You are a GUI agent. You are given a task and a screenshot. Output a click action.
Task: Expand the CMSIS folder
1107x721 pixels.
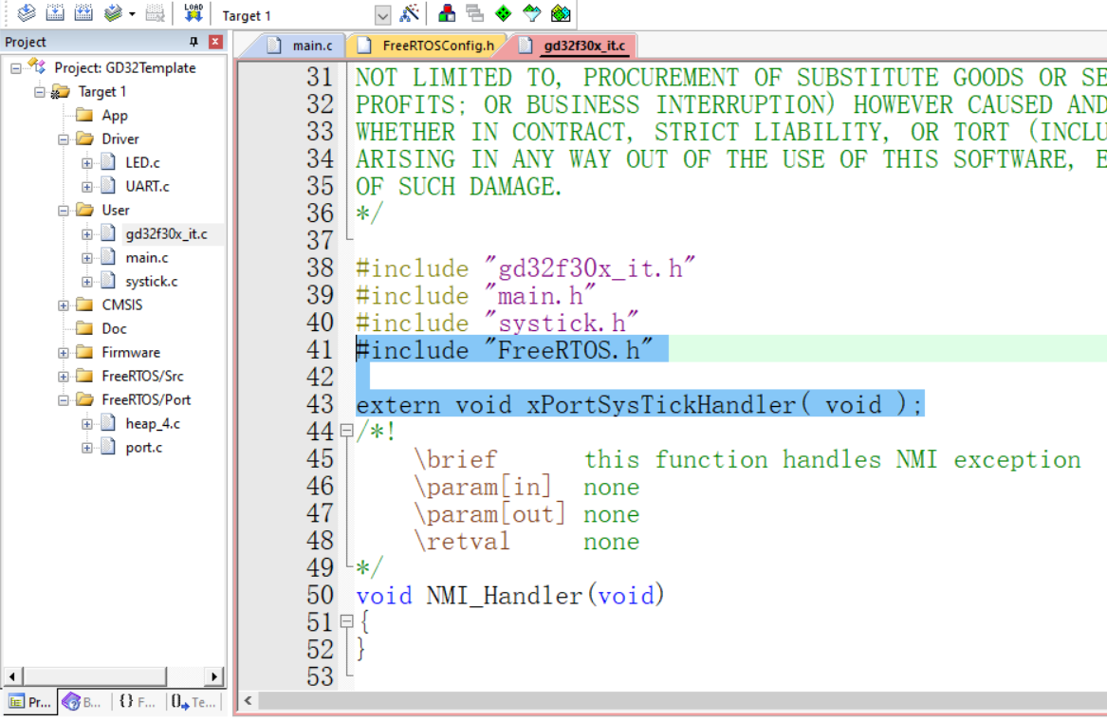(64, 305)
